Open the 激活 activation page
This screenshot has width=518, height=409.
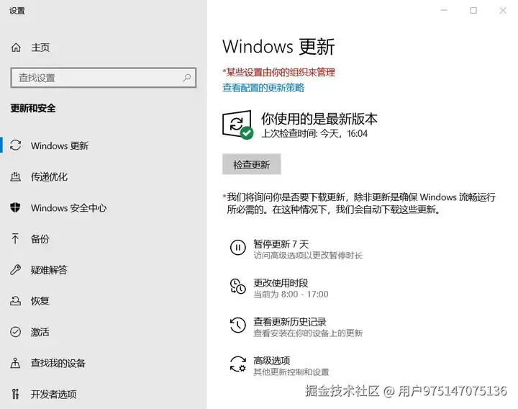pyautogui.click(x=40, y=332)
